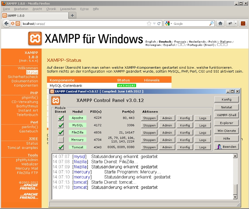
Task: Click Netstat button in Control Panel
Action: point(226,107)
